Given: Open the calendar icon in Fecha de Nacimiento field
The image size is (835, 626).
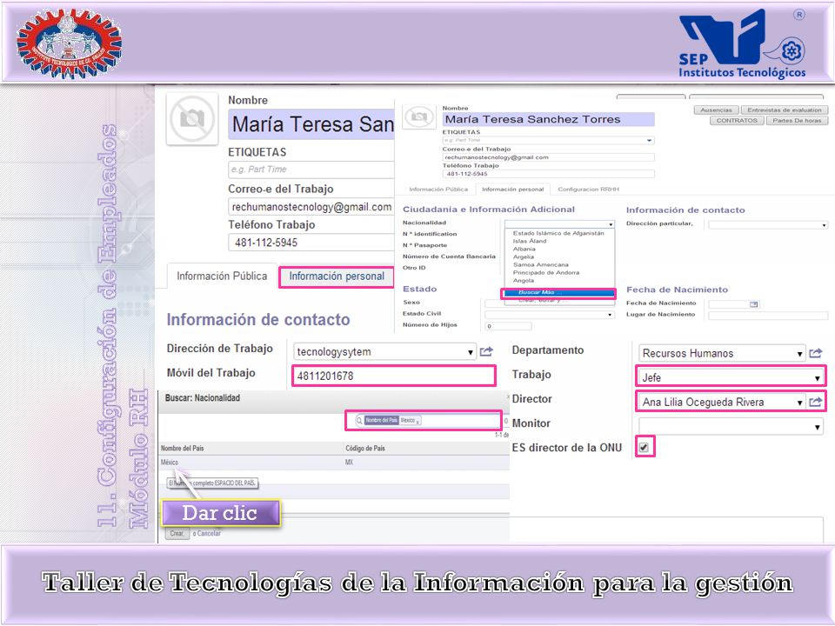Looking at the screenshot, I should tap(753, 304).
